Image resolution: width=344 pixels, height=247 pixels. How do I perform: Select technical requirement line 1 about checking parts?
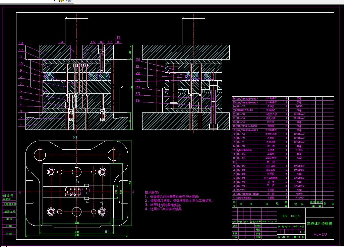tap(172, 196)
